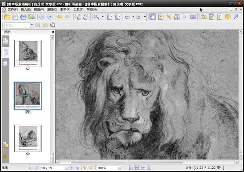Click the Email envelope icon
This screenshot has width=244, height=172.
(31, 17)
